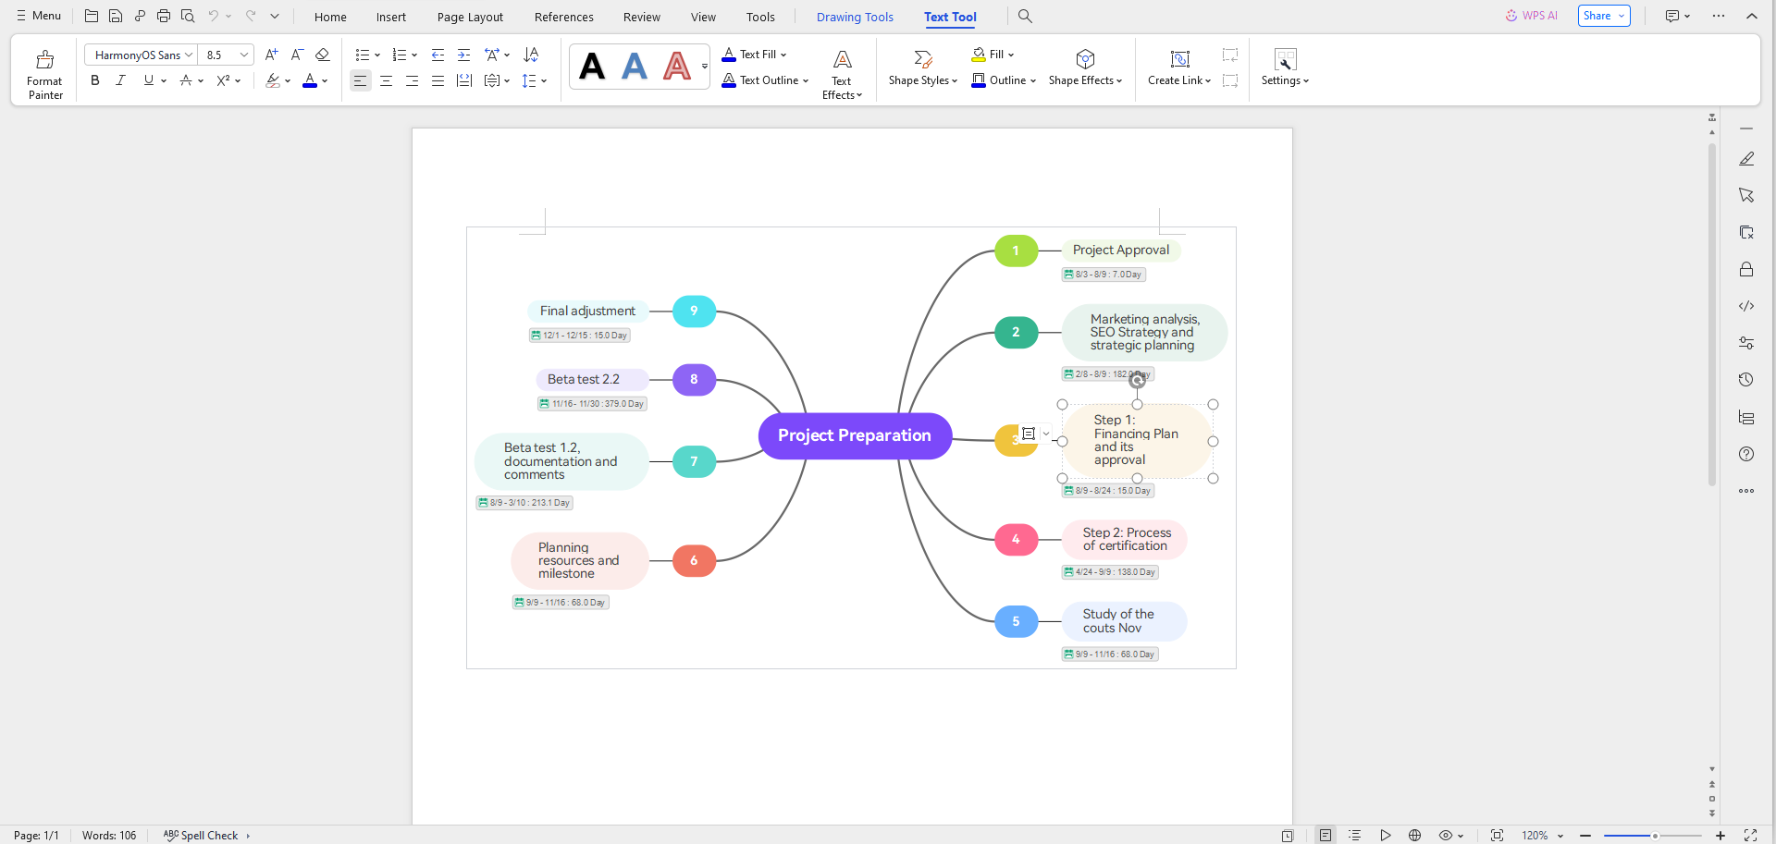The width and height of the screenshot is (1776, 844).
Task: Open the pen tool in right sidebar
Action: pos(1746,159)
